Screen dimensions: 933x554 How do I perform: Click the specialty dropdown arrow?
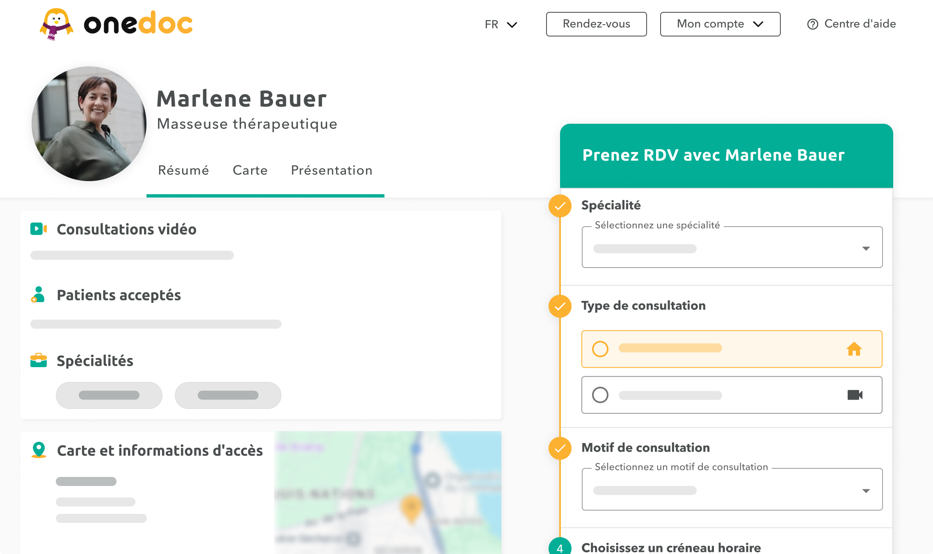pyautogui.click(x=866, y=249)
